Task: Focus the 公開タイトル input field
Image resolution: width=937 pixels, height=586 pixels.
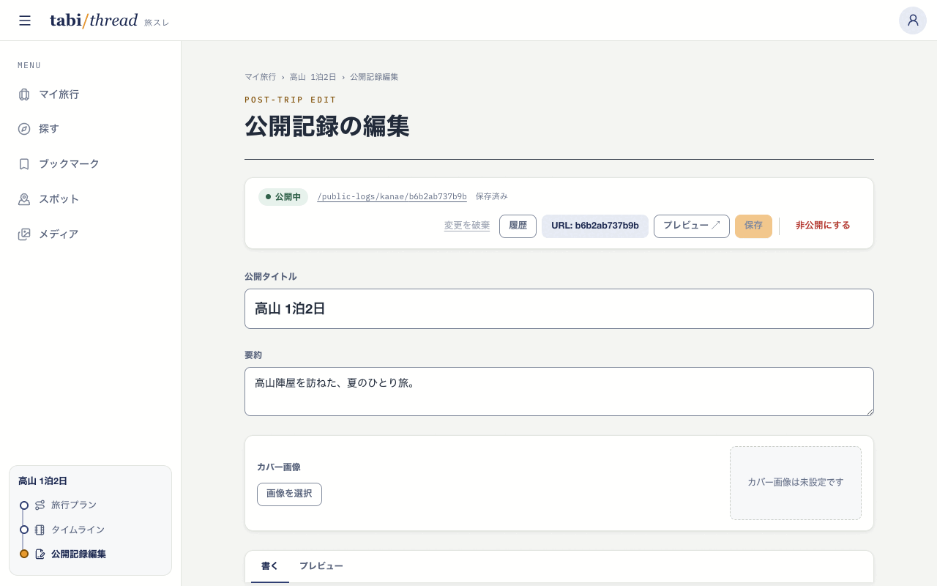Action: 559,309
